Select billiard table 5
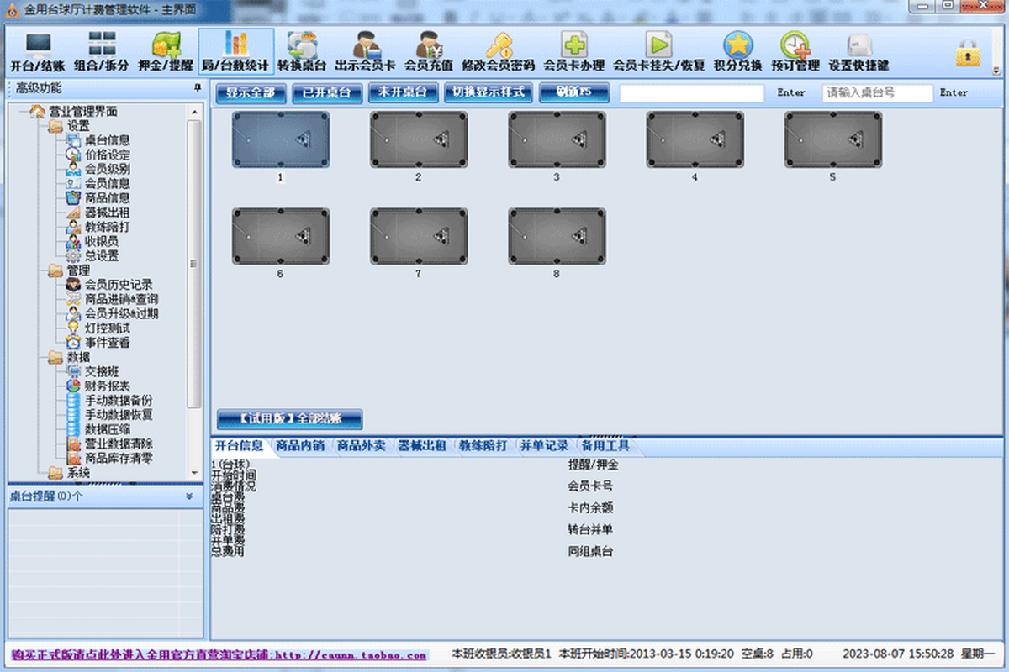1009x672 pixels. [x=833, y=139]
